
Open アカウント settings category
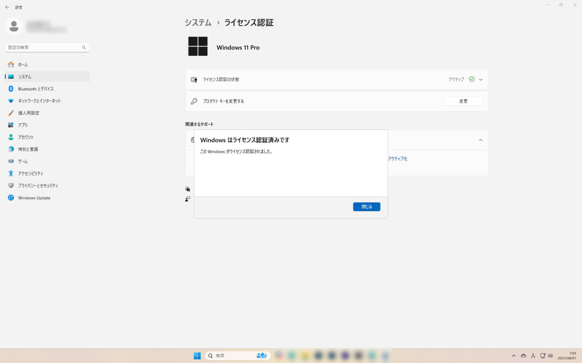pyautogui.click(x=47, y=137)
